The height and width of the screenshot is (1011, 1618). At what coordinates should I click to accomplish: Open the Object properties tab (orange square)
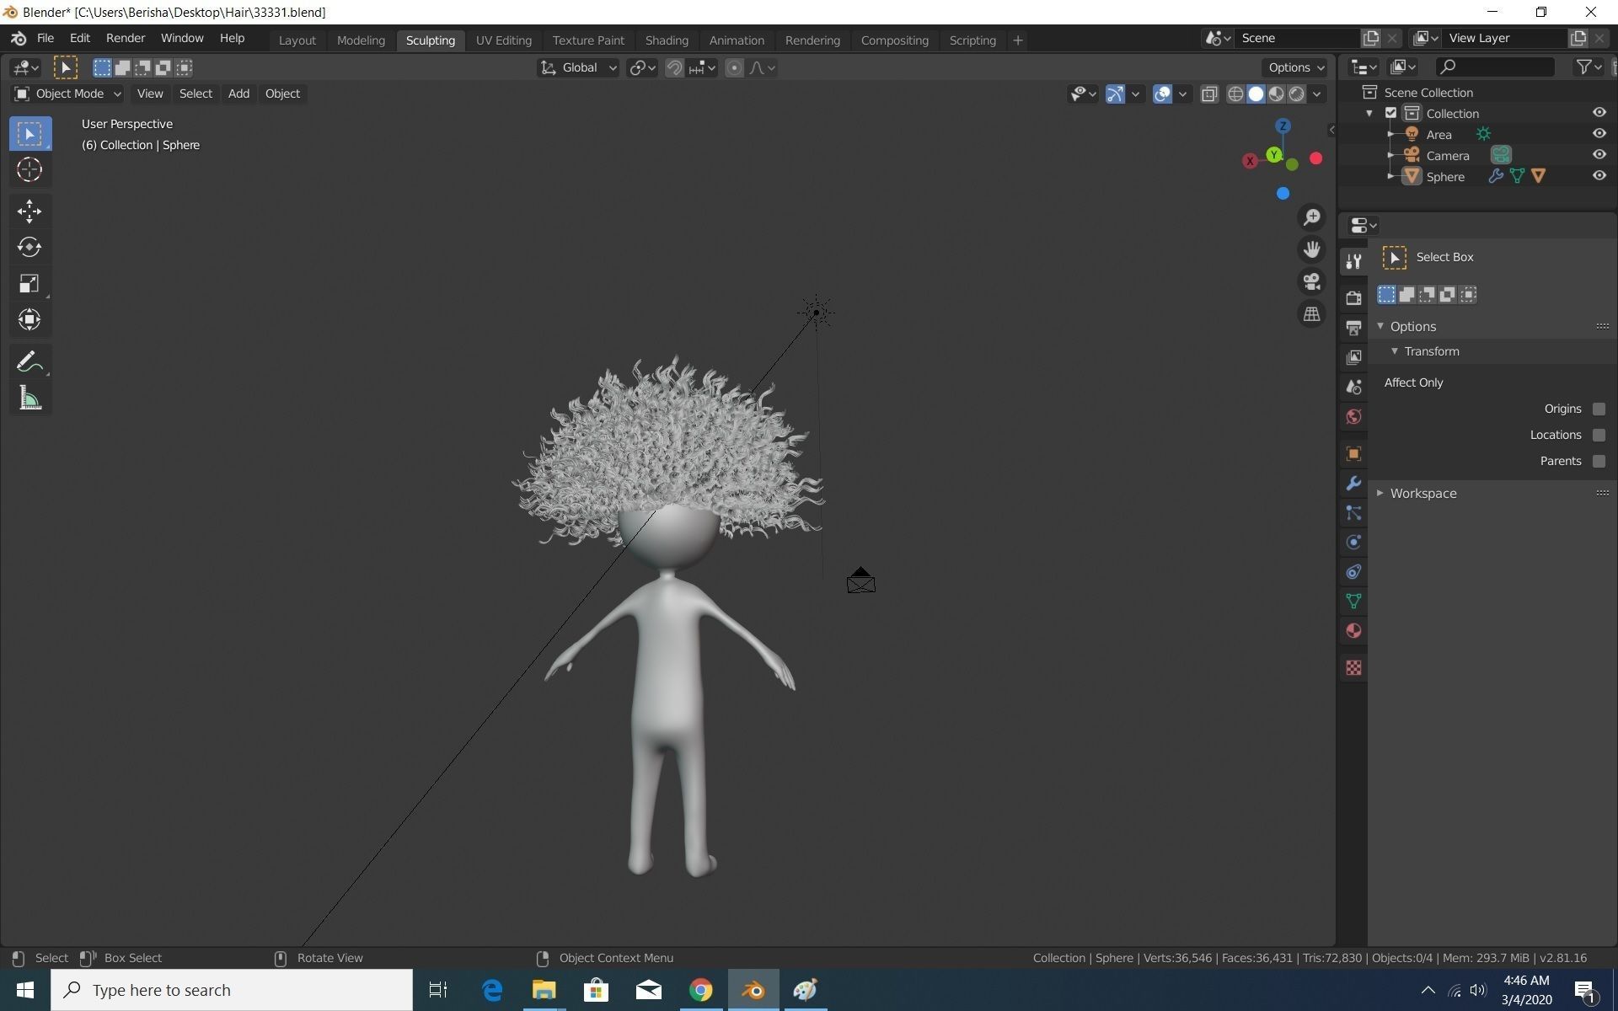point(1353,454)
